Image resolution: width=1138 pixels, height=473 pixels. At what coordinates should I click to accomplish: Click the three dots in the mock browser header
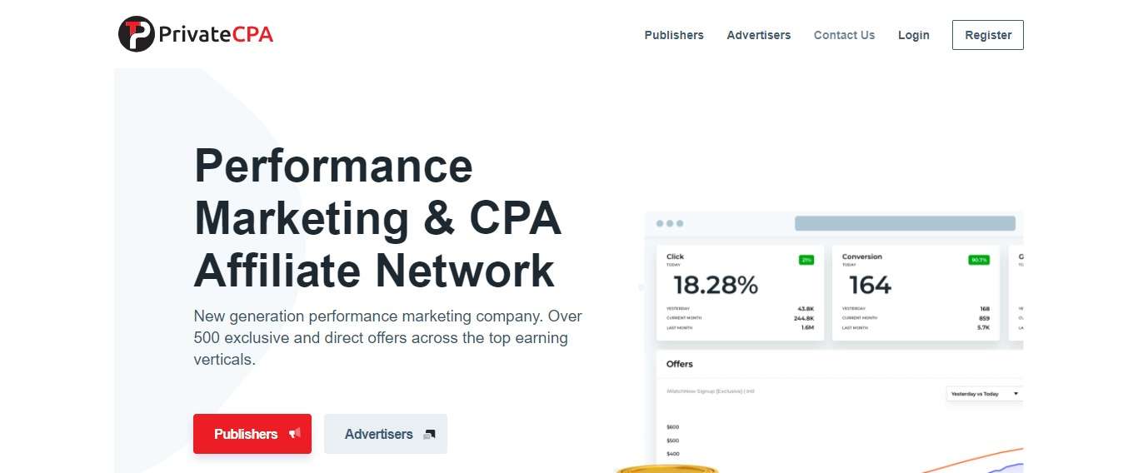[670, 223]
